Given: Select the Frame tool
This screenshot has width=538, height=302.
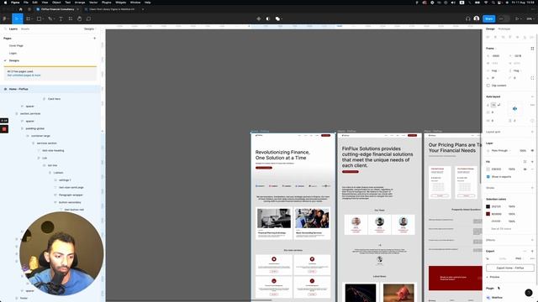Looking at the screenshot, I should (28, 18).
